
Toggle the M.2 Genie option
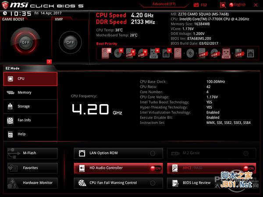coord(212,153)
